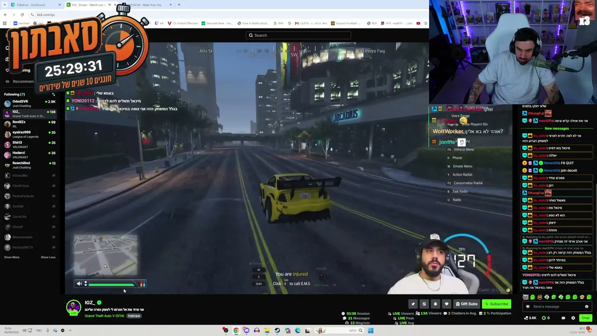Click the pin icon button below the stream

click(413, 304)
